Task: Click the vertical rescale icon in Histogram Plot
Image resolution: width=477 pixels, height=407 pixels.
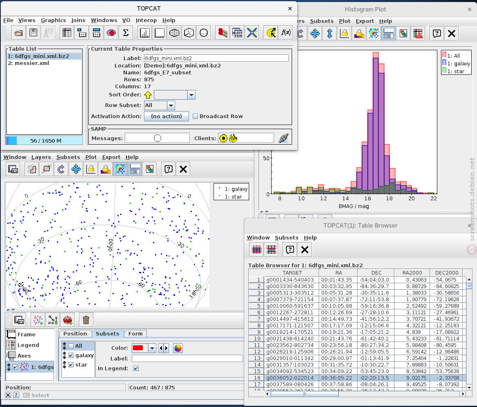Action: coord(329,34)
